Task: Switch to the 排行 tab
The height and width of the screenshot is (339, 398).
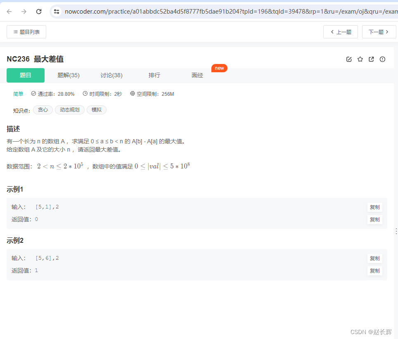Action: 154,75
